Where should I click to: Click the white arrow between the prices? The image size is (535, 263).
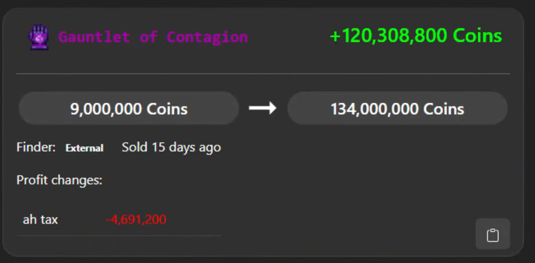tap(262, 108)
